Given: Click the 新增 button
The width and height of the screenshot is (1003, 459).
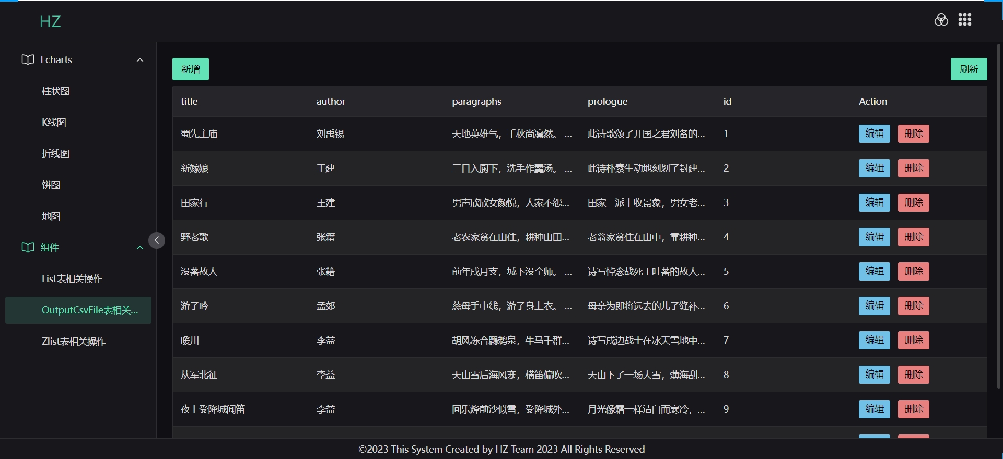Looking at the screenshot, I should (x=191, y=69).
